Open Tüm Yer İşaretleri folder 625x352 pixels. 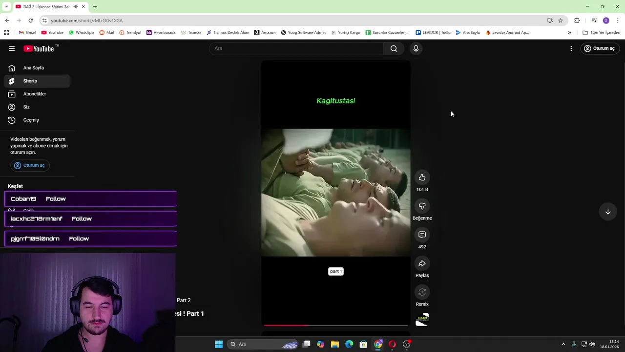click(601, 33)
